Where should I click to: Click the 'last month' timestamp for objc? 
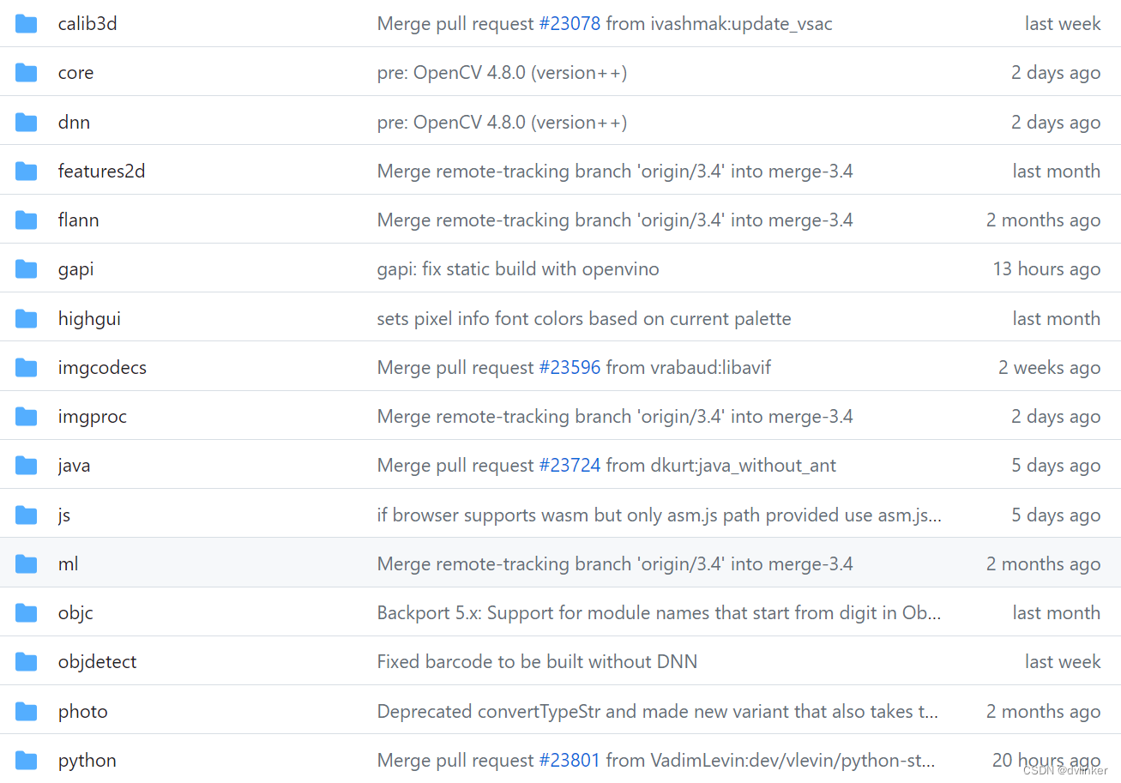(x=1057, y=613)
